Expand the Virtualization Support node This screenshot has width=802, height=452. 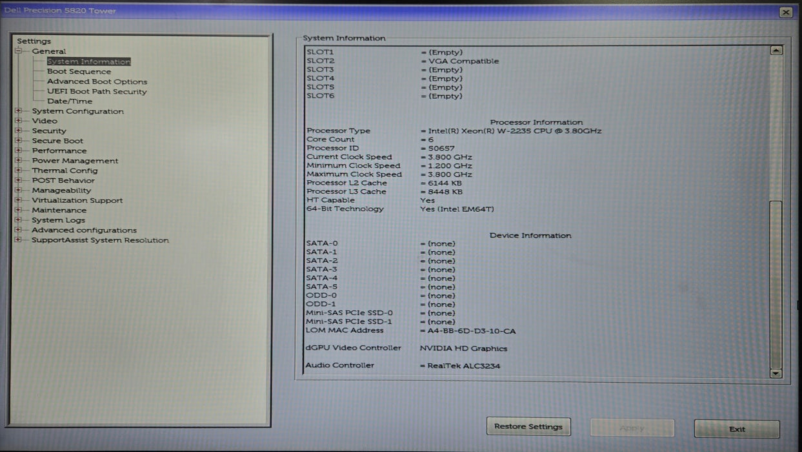click(x=19, y=200)
